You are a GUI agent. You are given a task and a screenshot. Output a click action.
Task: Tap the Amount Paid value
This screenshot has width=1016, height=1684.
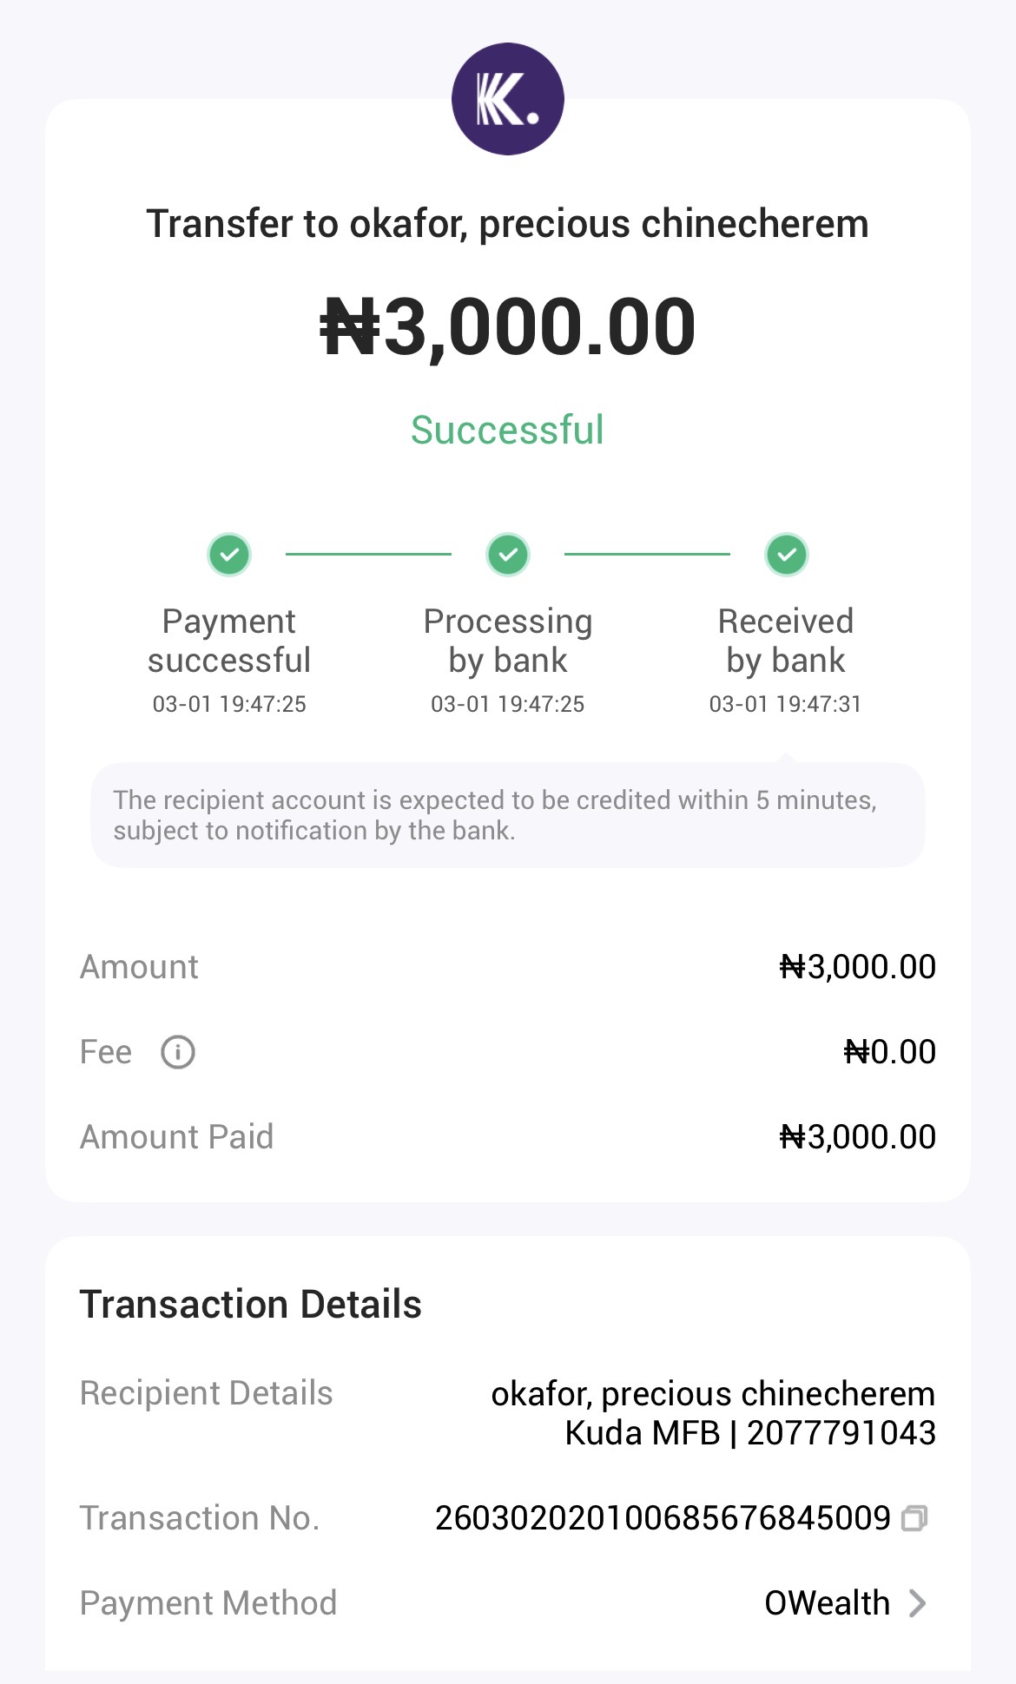[857, 1137]
